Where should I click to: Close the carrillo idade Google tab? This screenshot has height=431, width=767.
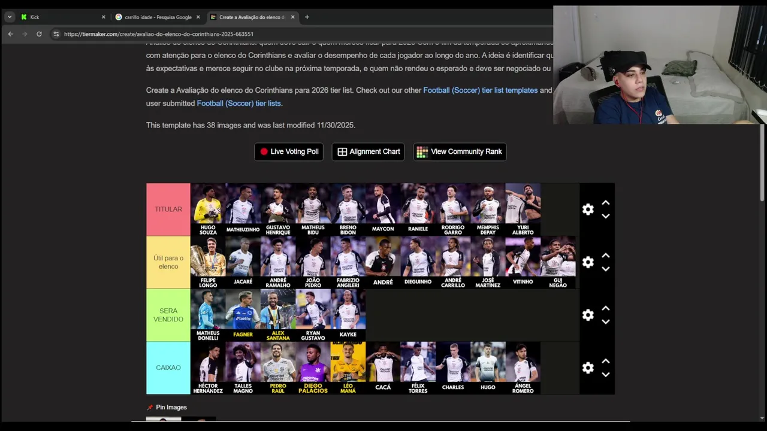pyautogui.click(x=198, y=17)
